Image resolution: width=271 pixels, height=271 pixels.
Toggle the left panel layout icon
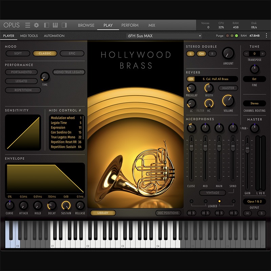point(46,25)
